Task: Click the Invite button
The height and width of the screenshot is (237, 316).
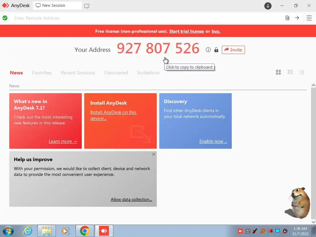Action: coord(233,50)
